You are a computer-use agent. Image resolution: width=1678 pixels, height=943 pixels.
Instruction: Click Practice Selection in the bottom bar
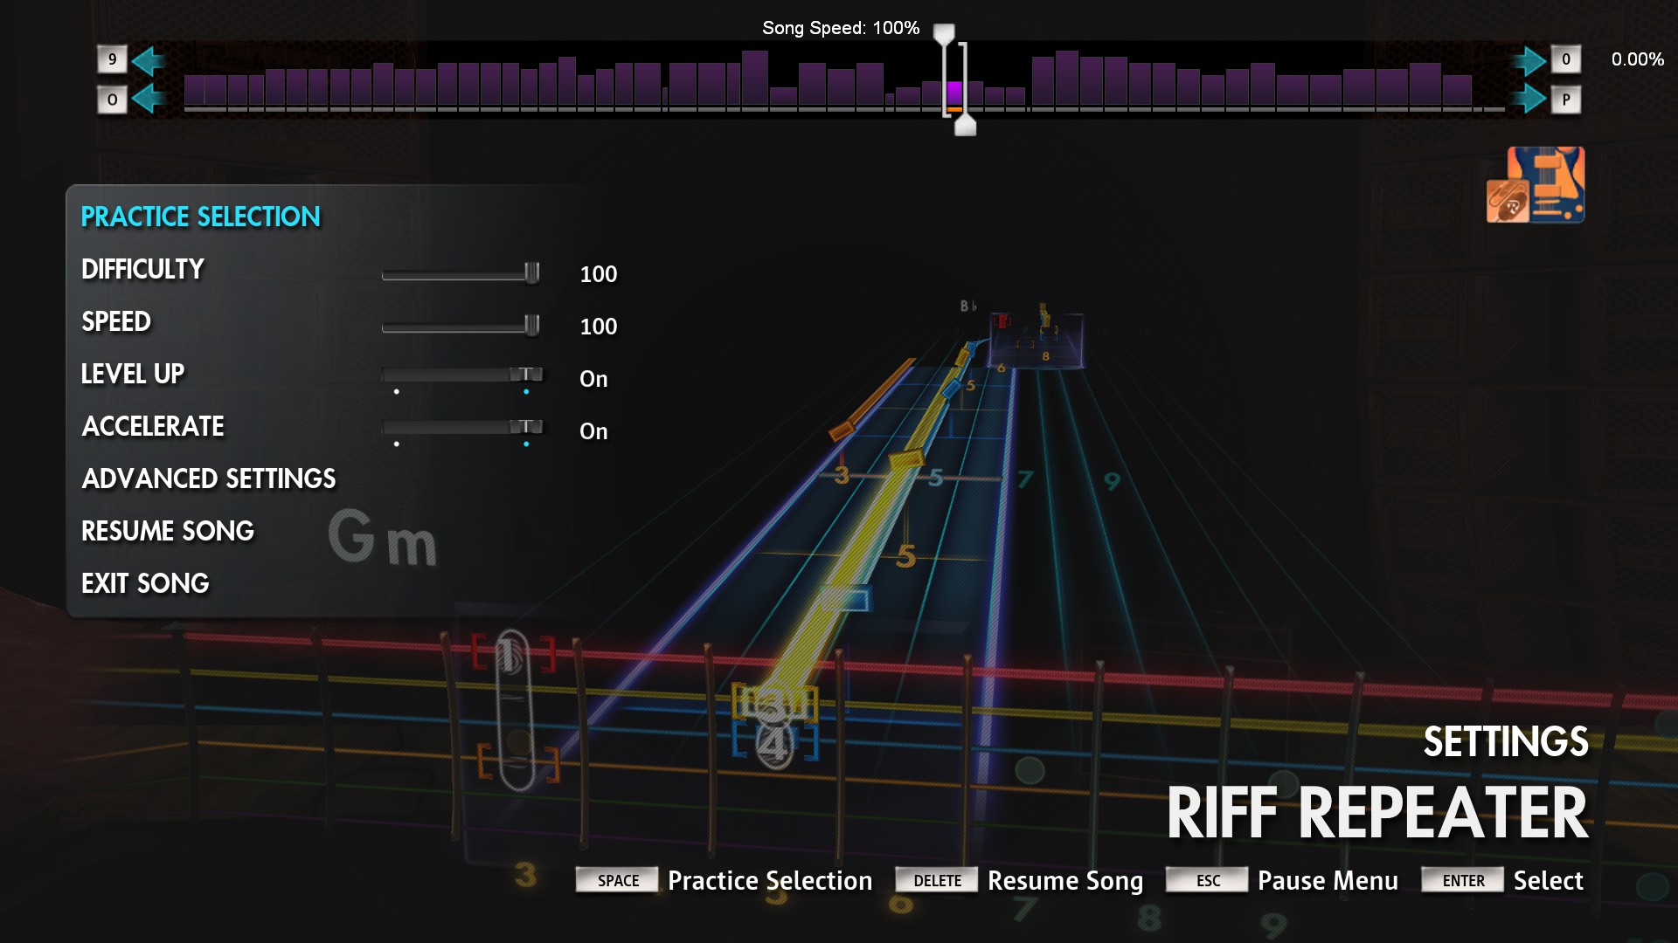tap(770, 881)
